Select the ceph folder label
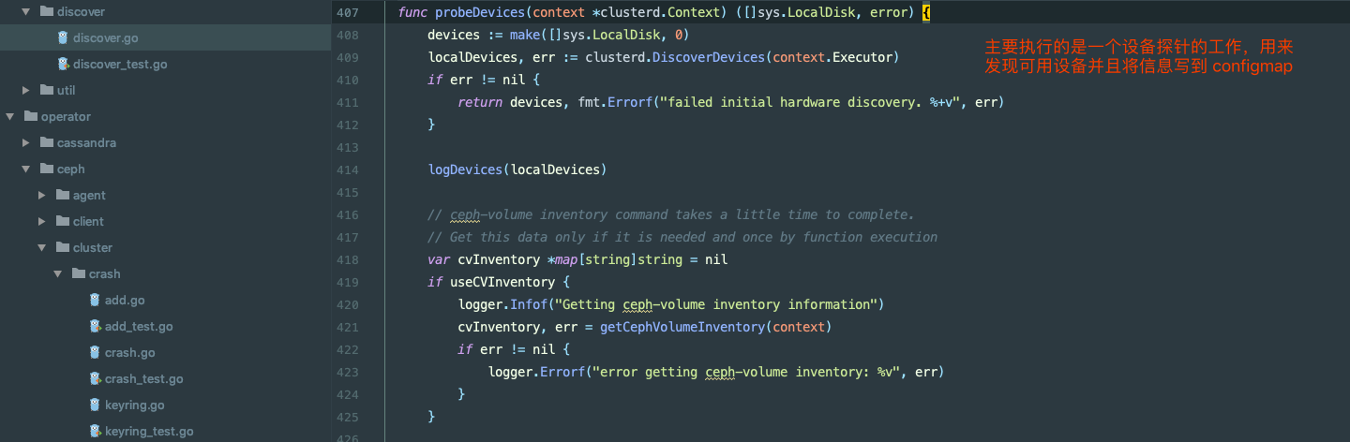The image size is (1350, 442). click(x=70, y=169)
